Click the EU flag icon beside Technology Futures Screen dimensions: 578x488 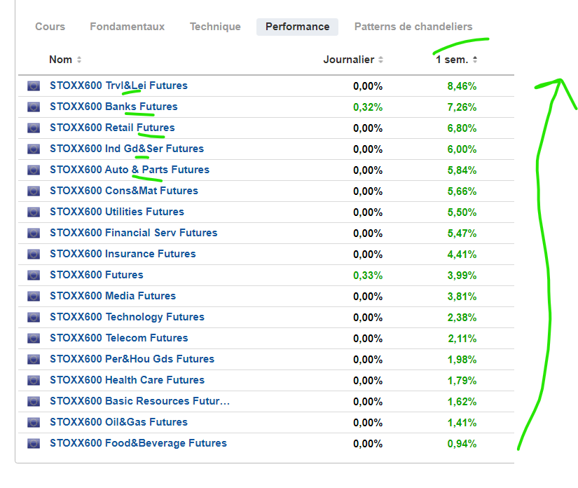tap(34, 317)
